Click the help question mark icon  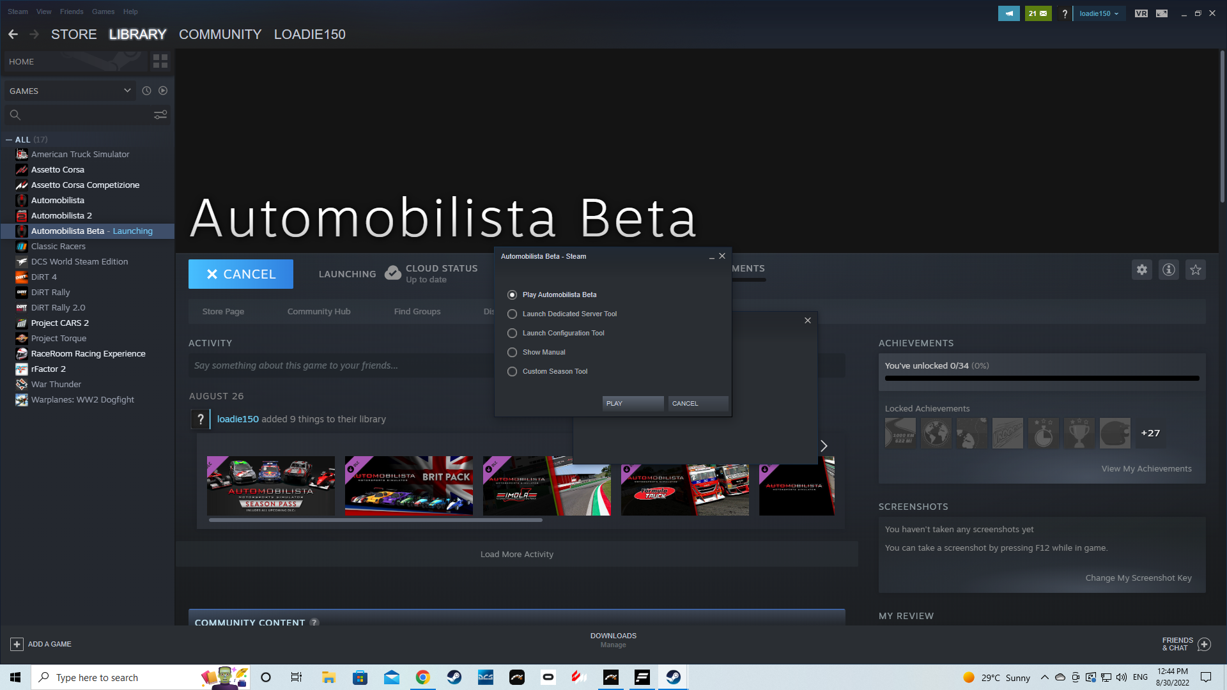point(1065,13)
